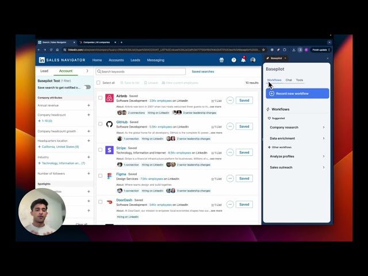Viewport: 368px width, 276px height.
Task: Expand the Industry filter
Action: click(89, 157)
